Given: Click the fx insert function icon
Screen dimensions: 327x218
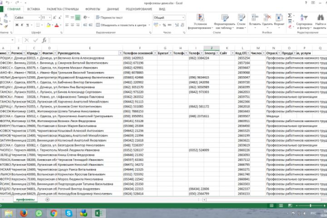Looking at the screenshot, I should click(x=44, y=40).
